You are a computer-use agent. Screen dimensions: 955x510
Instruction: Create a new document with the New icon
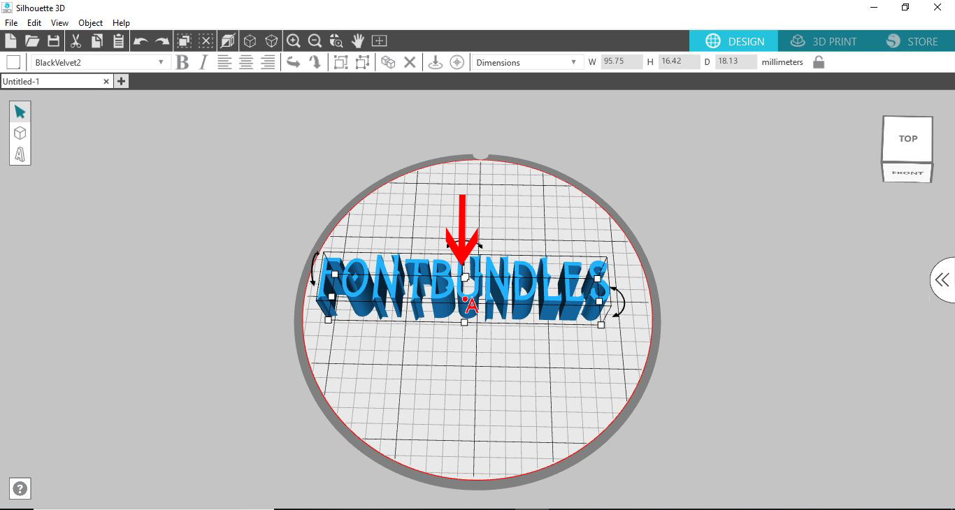10,41
